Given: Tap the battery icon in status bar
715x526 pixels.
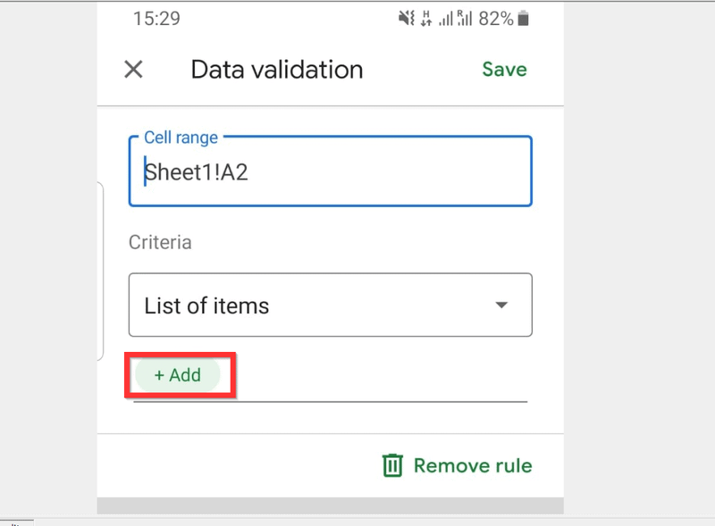Looking at the screenshot, I should point(524,19).
